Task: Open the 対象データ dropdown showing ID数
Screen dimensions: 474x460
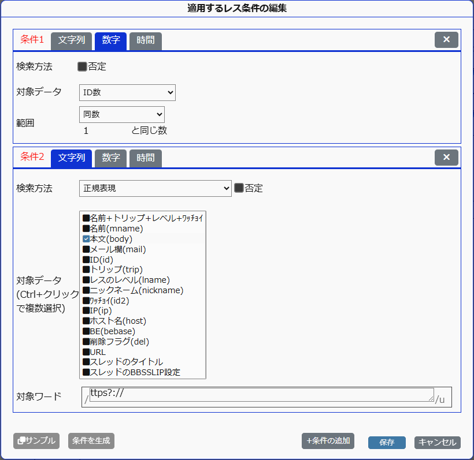Action: pos(127,92)
